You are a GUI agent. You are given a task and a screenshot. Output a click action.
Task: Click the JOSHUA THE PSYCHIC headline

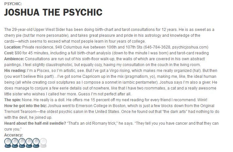pos(53,12)
